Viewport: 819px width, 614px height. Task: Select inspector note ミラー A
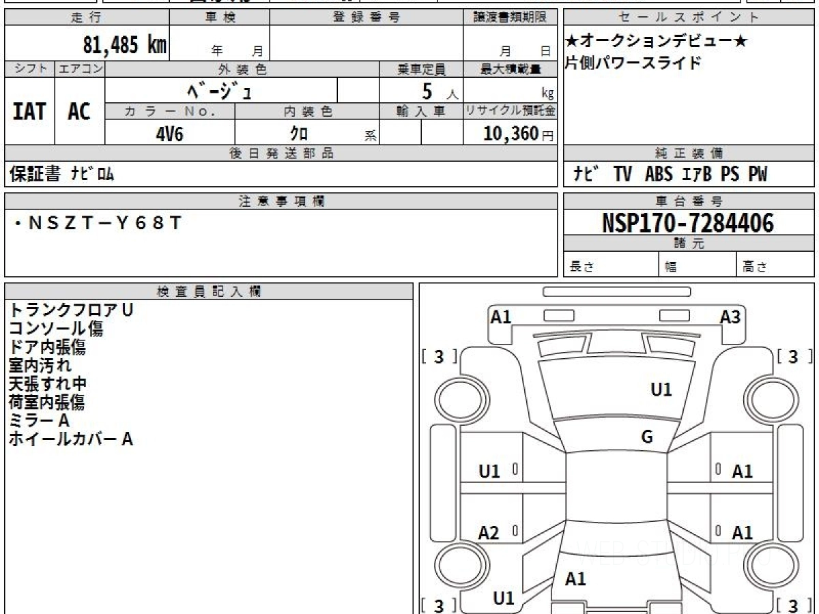(39, 420)
